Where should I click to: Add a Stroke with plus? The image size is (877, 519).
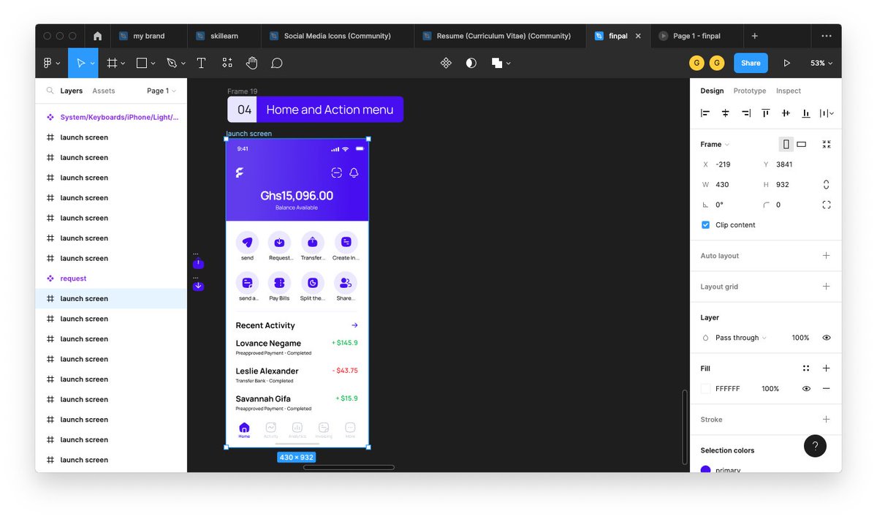click(x=827, y=420)
